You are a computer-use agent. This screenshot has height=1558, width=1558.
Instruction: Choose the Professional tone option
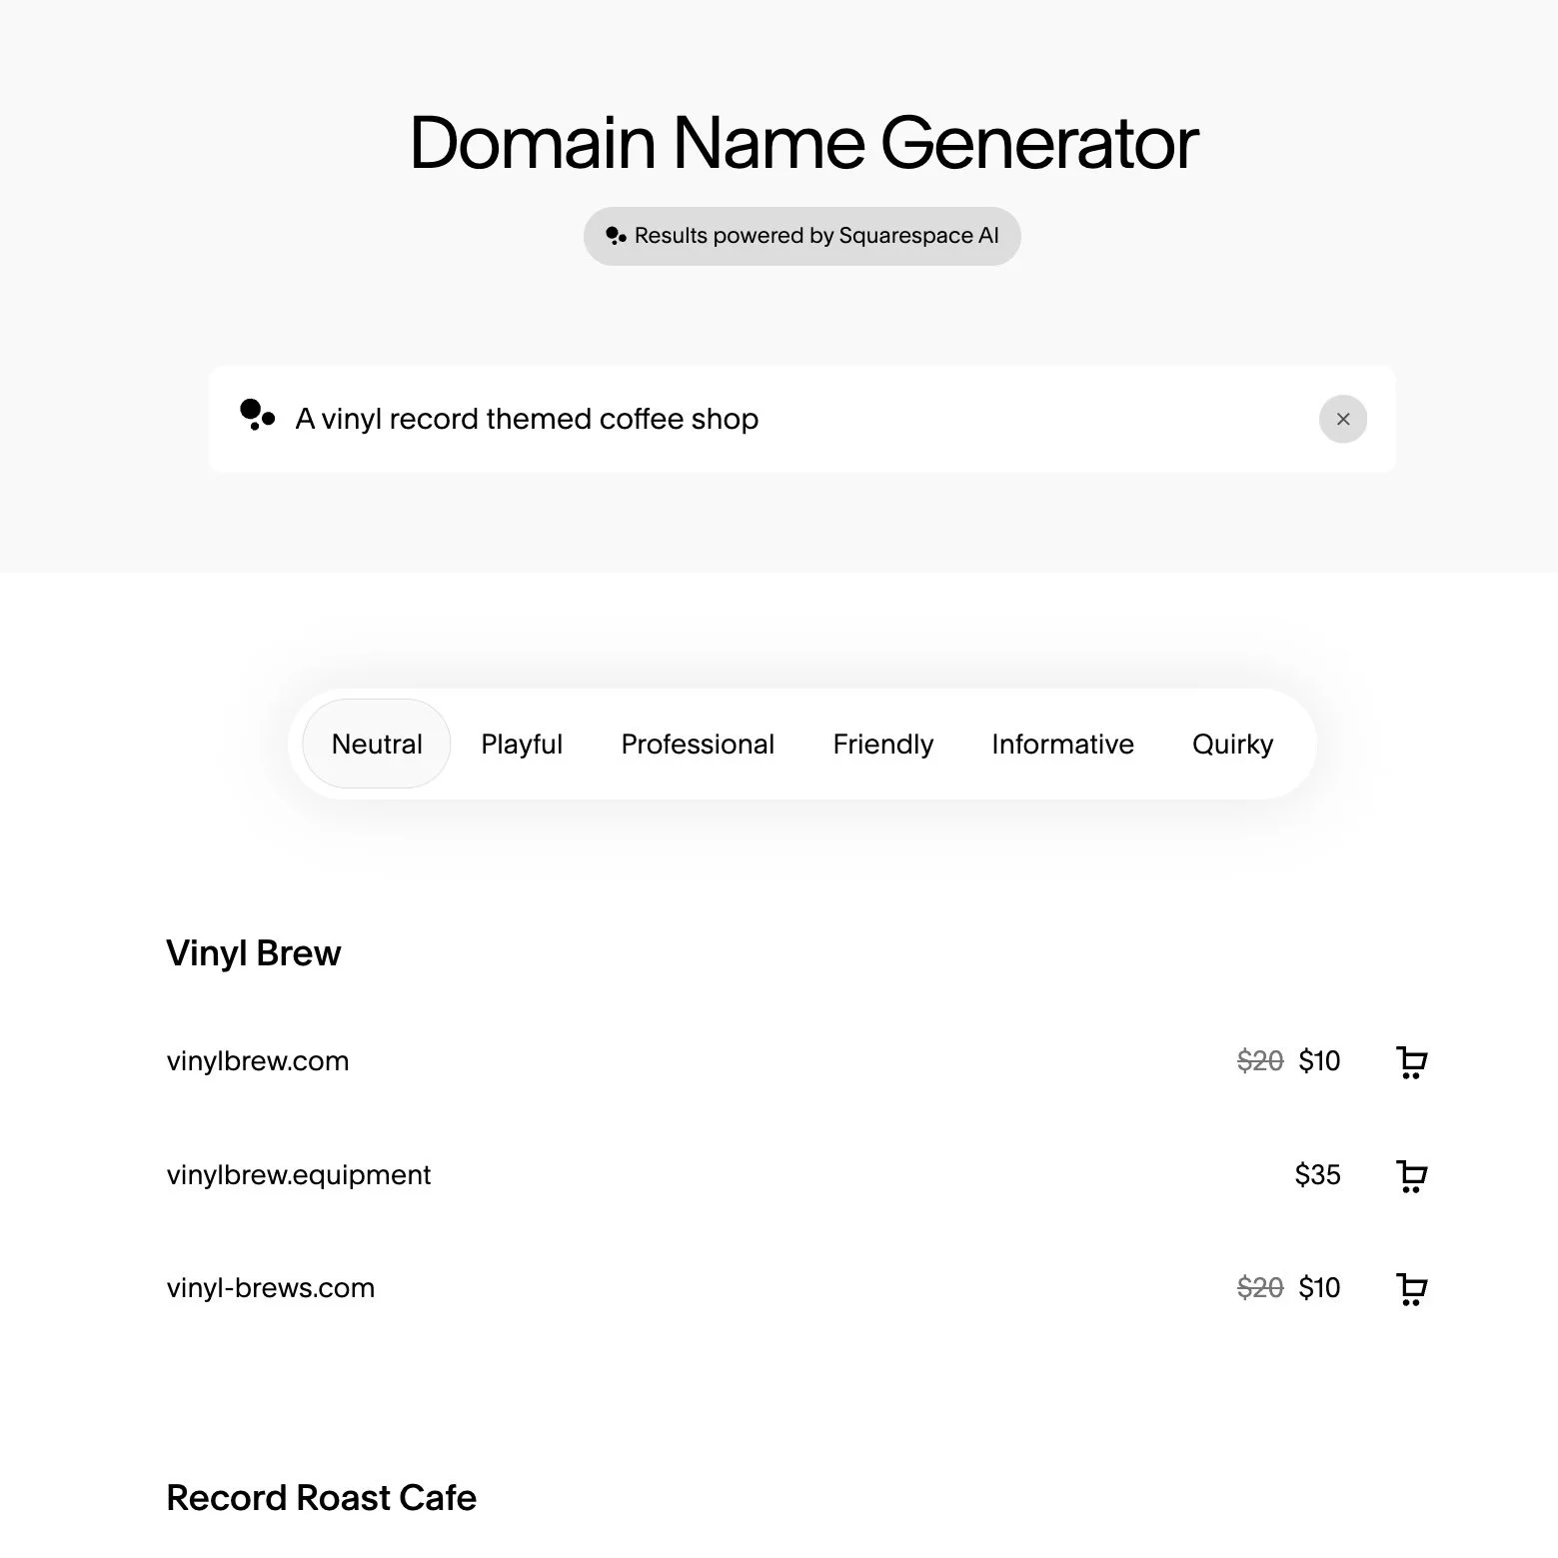coord(698,744)
